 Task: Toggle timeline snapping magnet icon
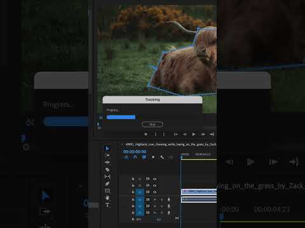click(135, 157)
